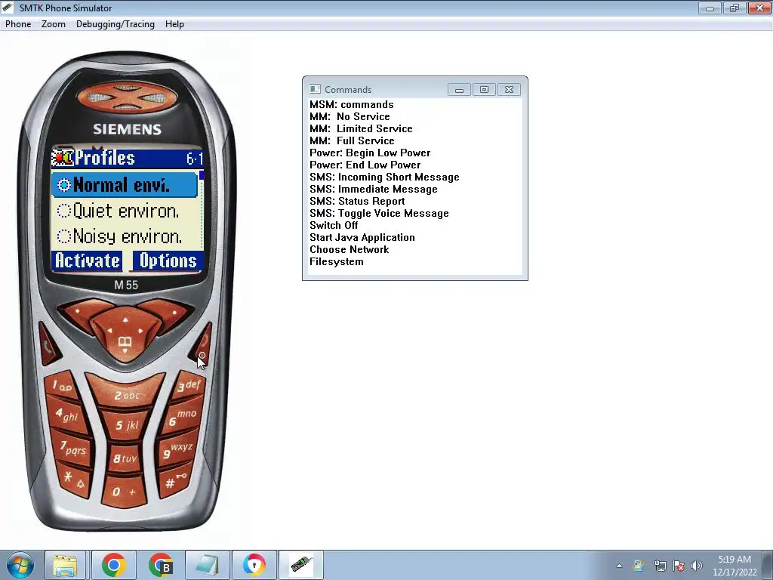
Task: Click the volume speaker tray icon
Action: pos(696,566)
